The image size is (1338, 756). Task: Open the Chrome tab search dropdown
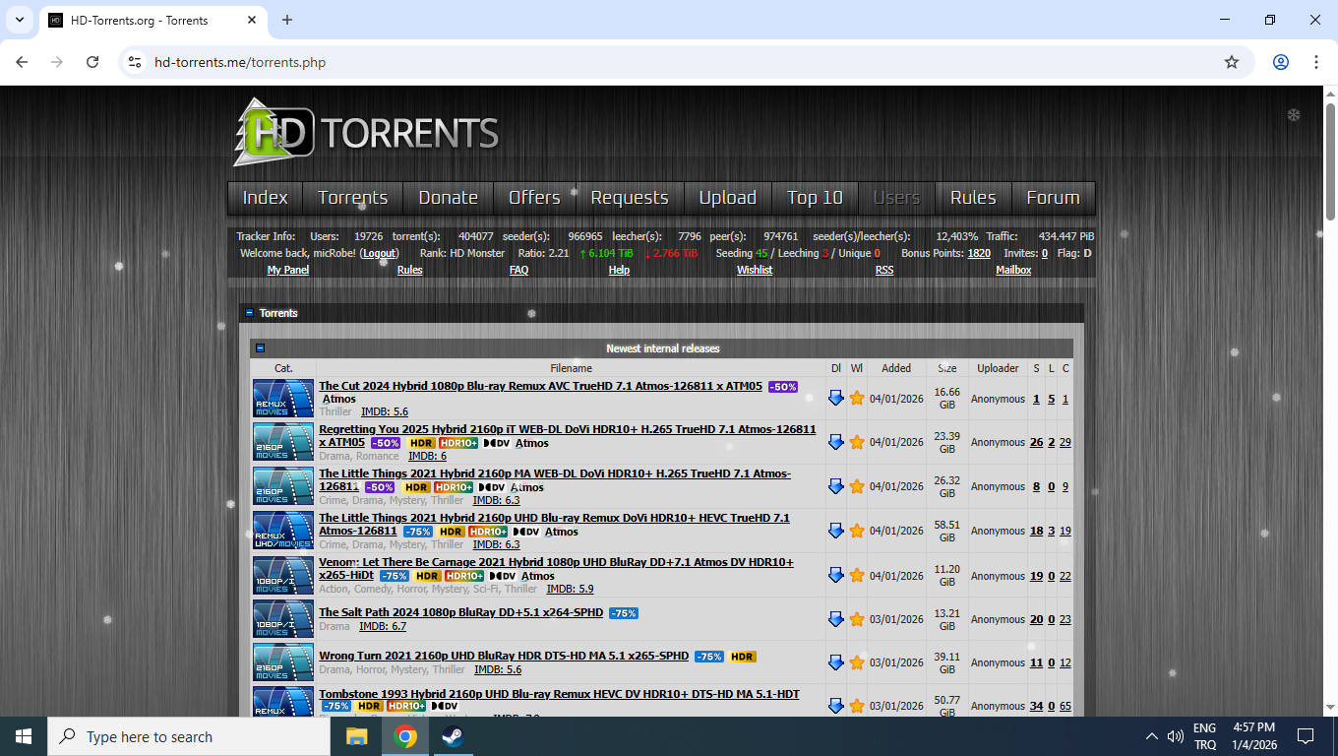point(19,20)
